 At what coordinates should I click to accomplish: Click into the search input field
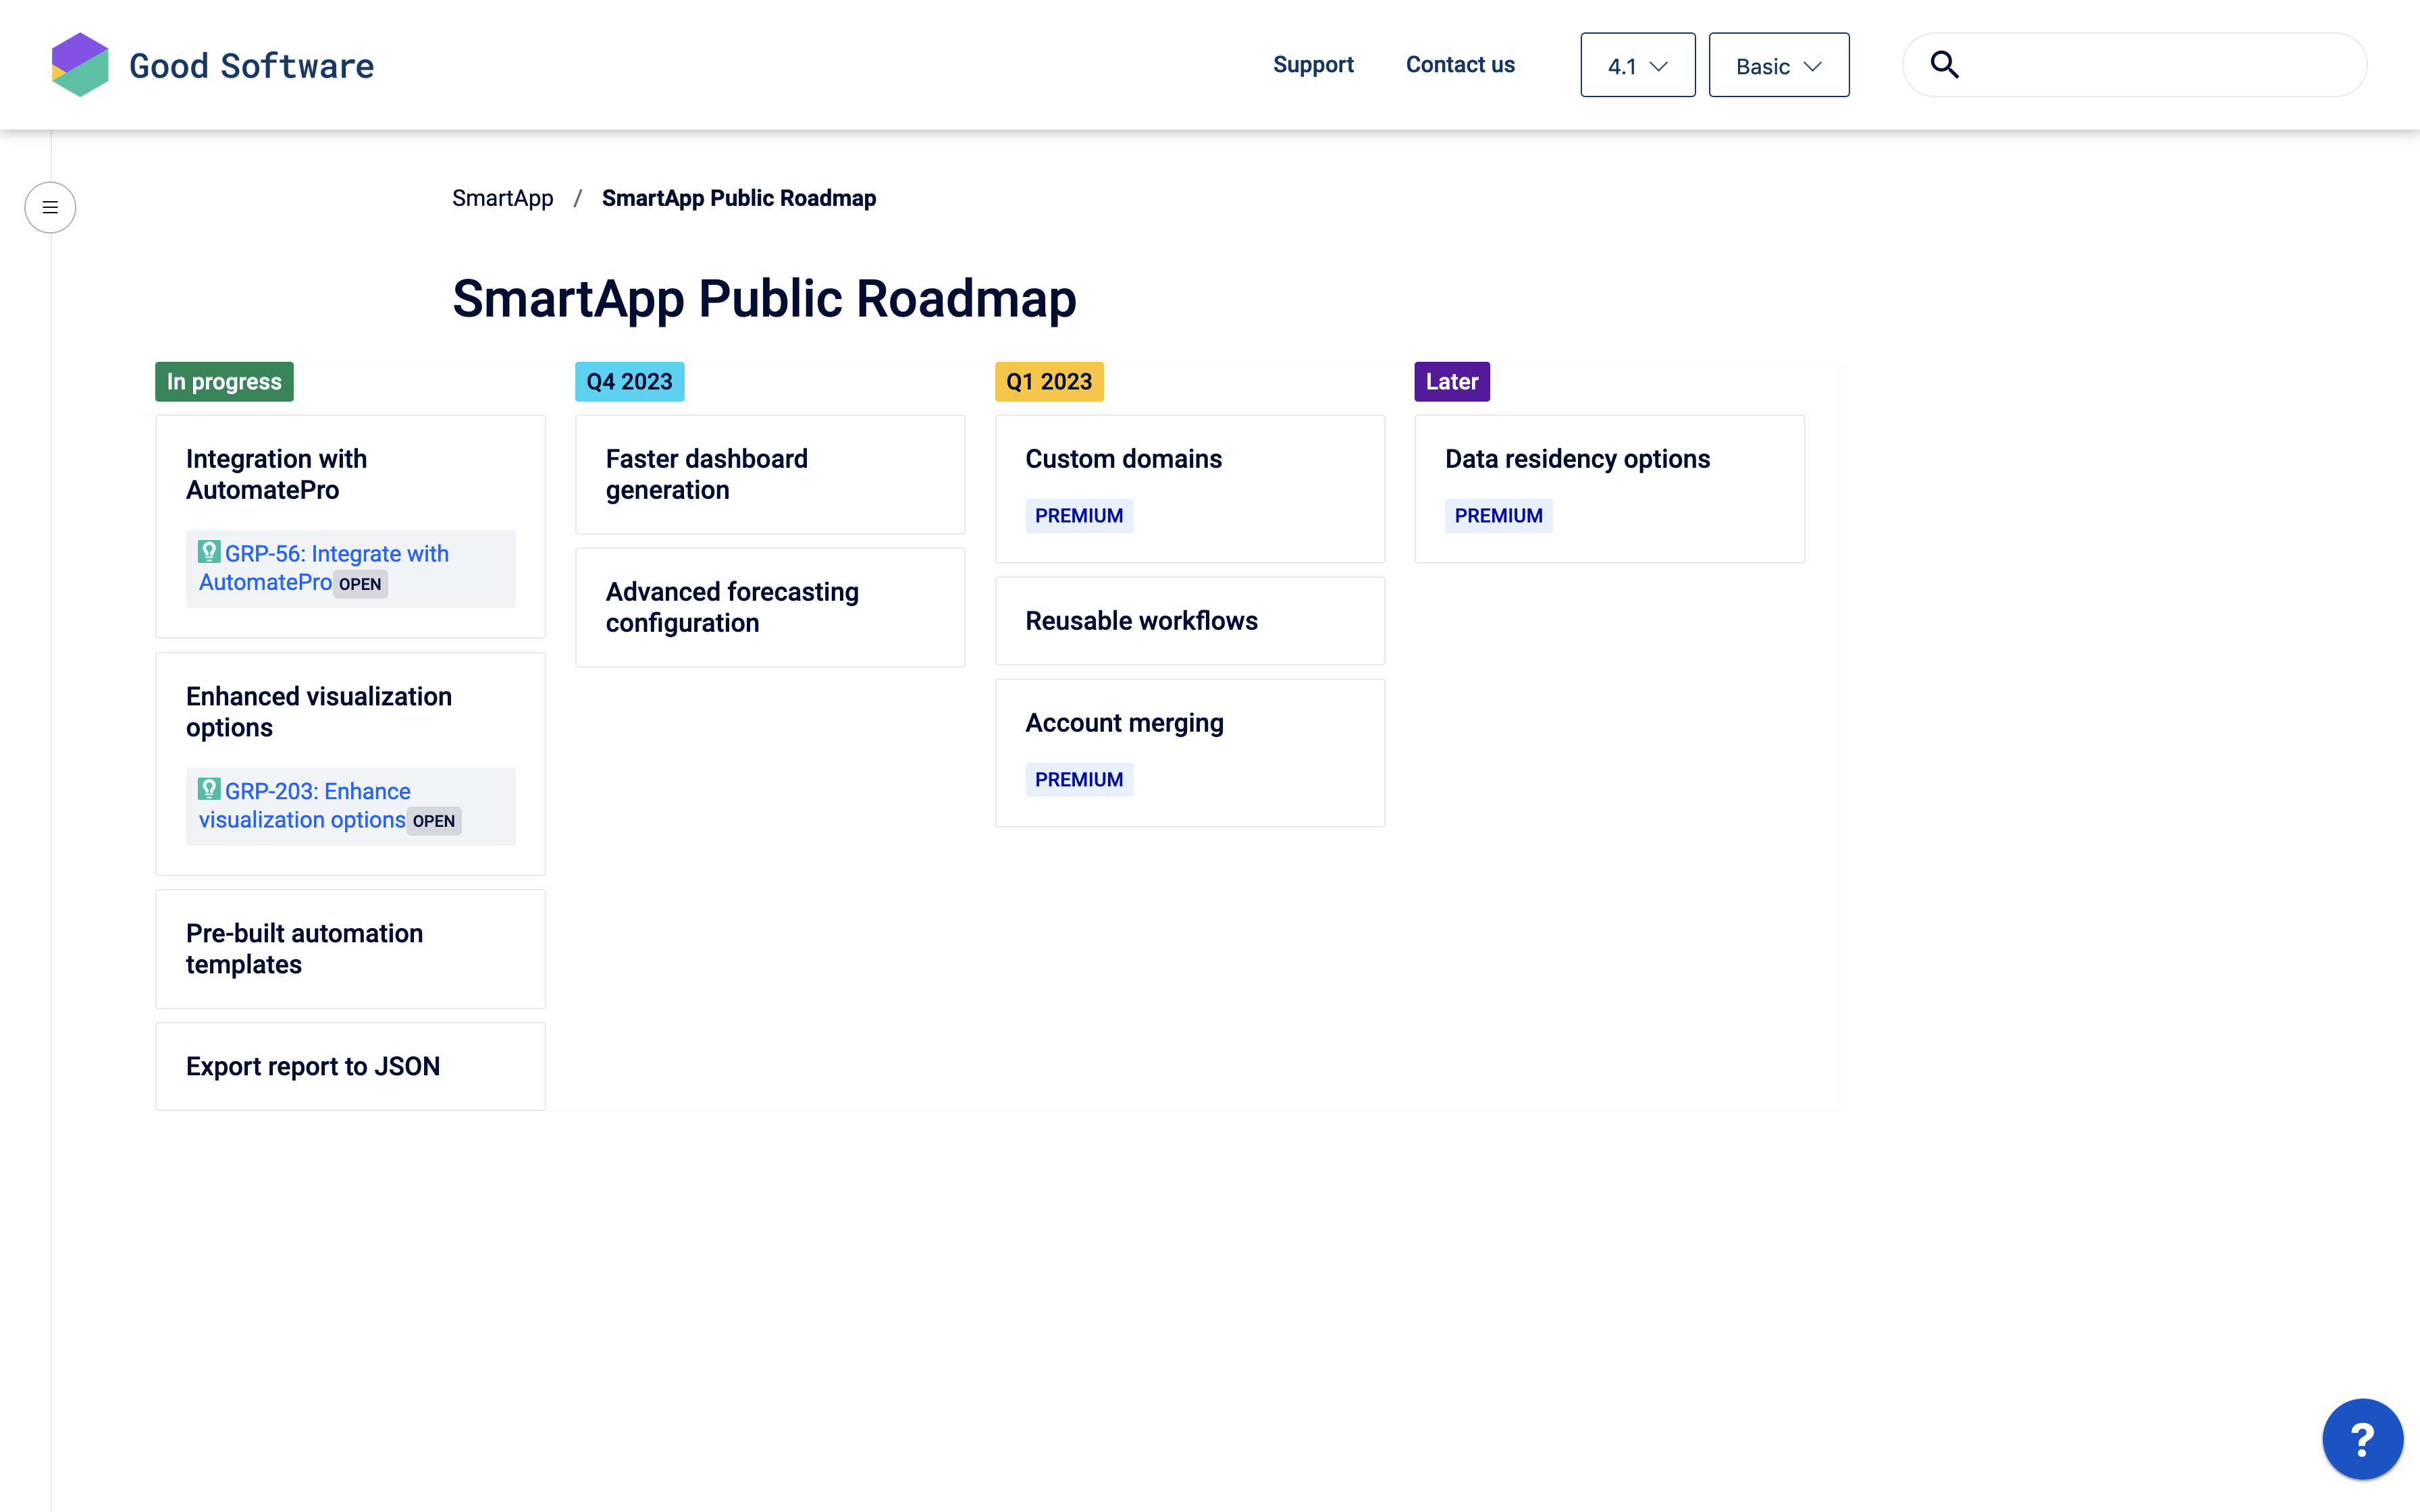tap(2160, 65)
